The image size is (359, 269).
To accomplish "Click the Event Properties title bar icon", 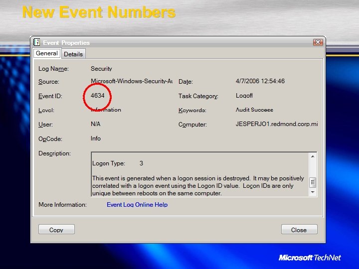I will click(36, 42).
